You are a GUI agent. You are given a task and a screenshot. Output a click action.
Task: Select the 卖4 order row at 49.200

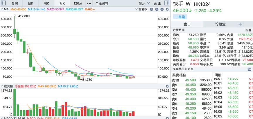coord(192,108)
